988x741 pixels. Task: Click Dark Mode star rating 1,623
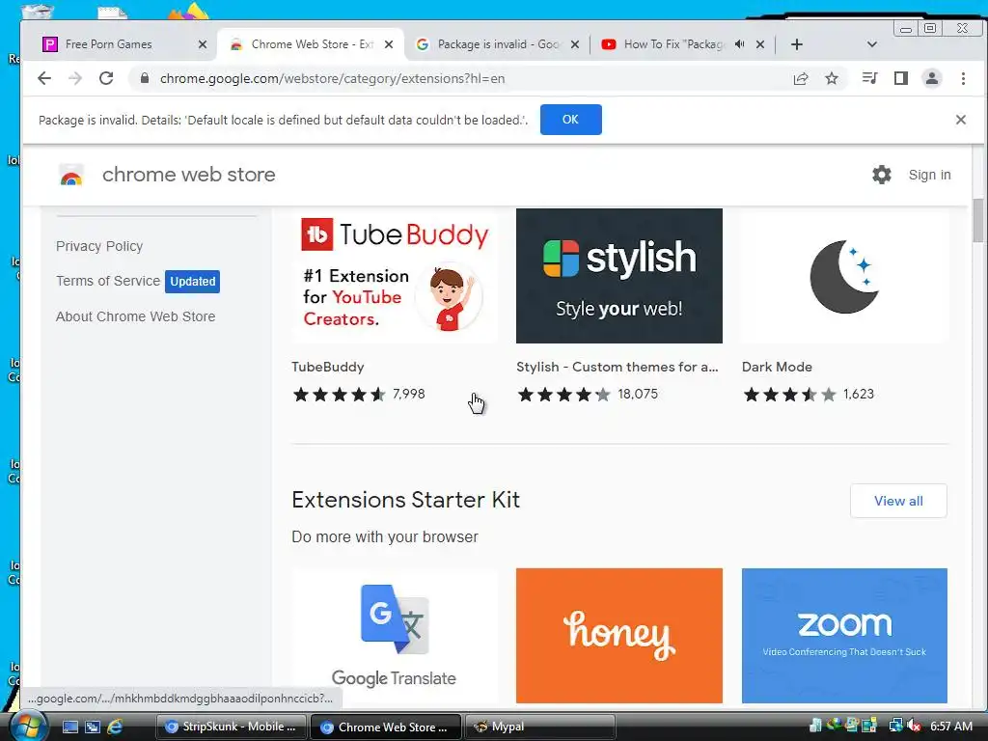[x=810, y=395]
